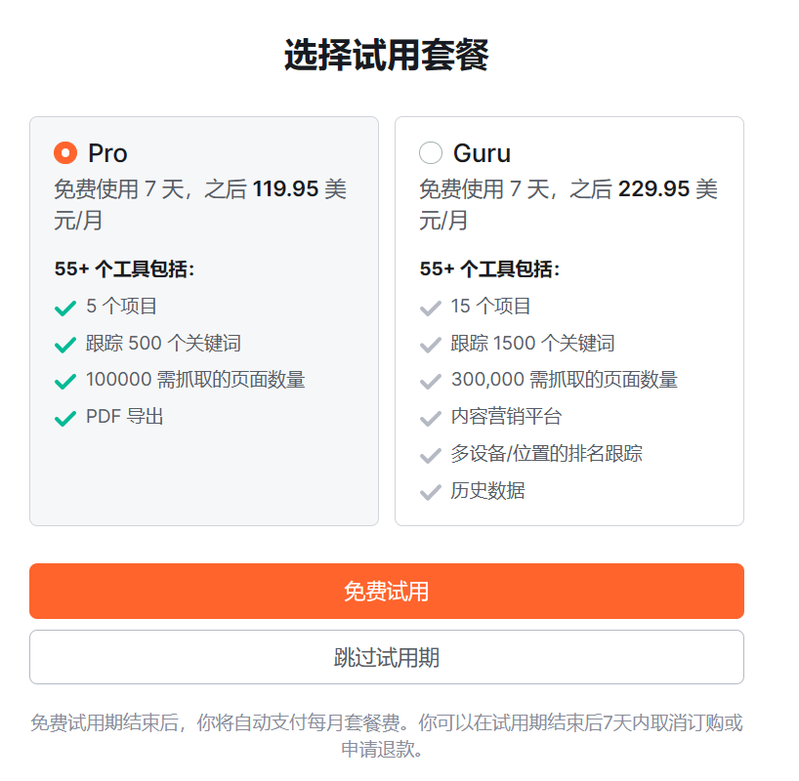
Task: Click gray checkmark beside 多设备/位置的排名跟踪
Action: tap(431, 456)
